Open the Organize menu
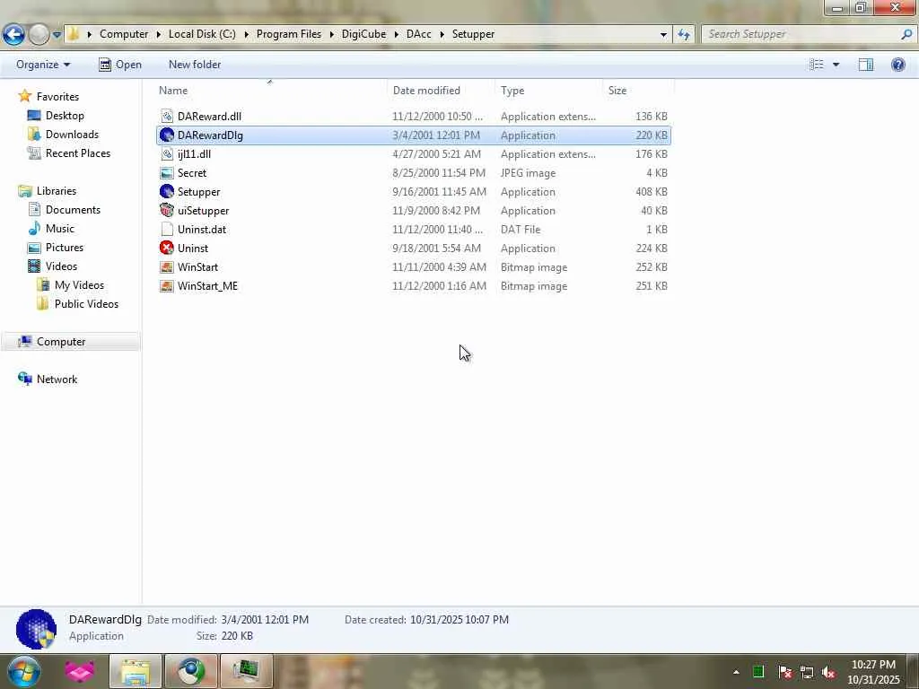Image resolution: width=919 pixels, height=689 pixels. (x=43, y=65)
